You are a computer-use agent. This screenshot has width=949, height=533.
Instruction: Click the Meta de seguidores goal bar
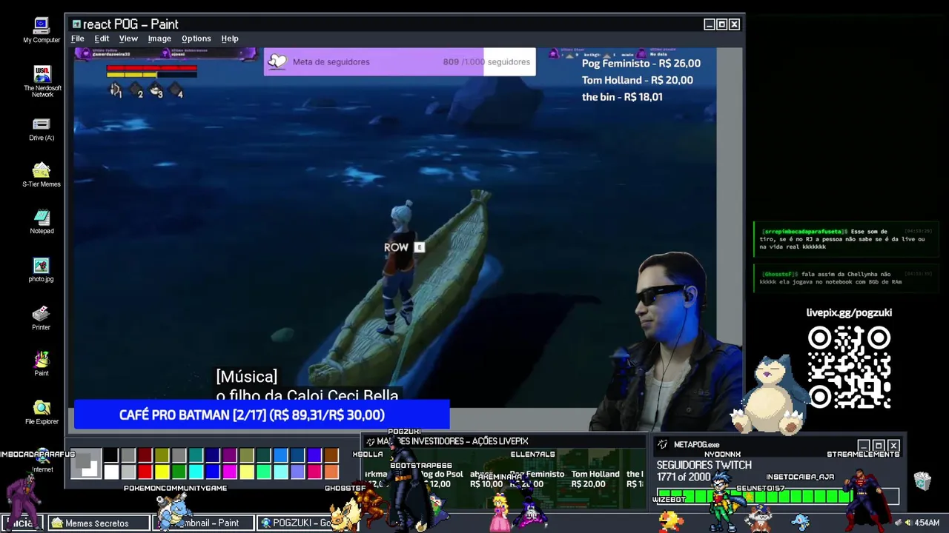click(x=400, y=61)
